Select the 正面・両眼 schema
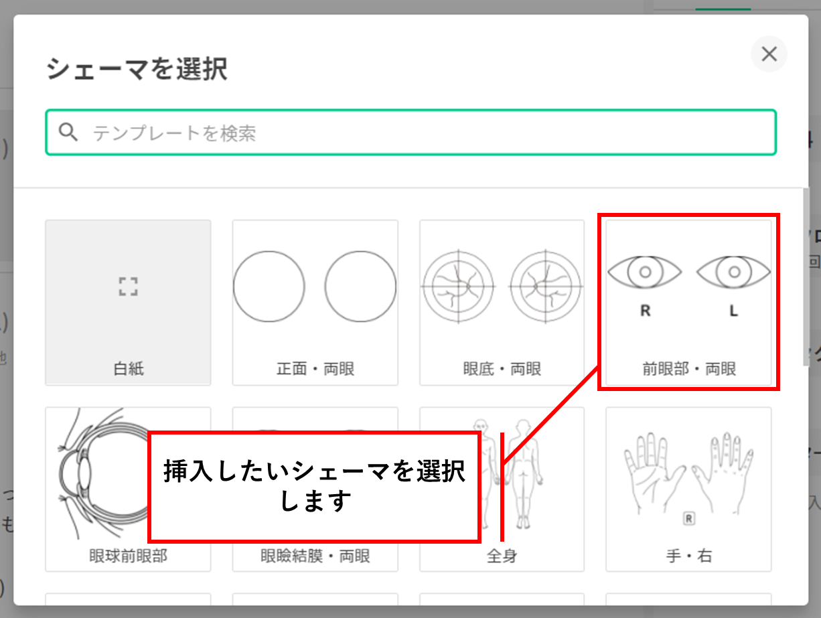Image resolution: width=821 pixels, height=618 pixels. pos(315,303)
